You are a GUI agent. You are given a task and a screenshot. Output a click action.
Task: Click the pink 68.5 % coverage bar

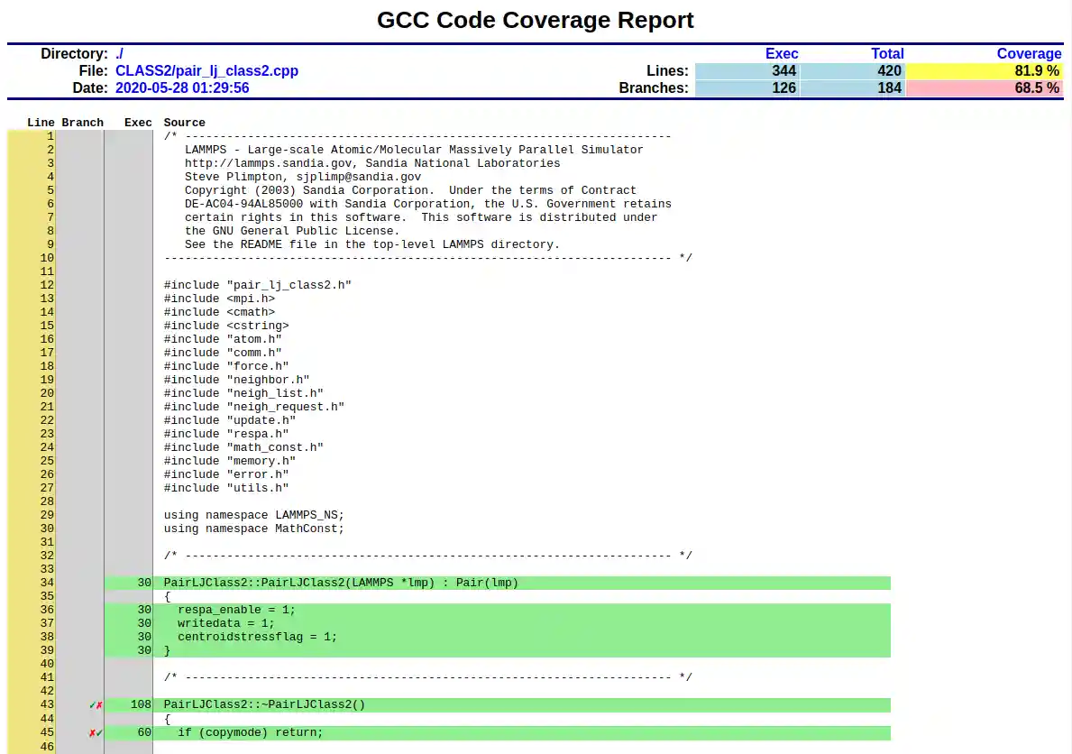point(984,87)
